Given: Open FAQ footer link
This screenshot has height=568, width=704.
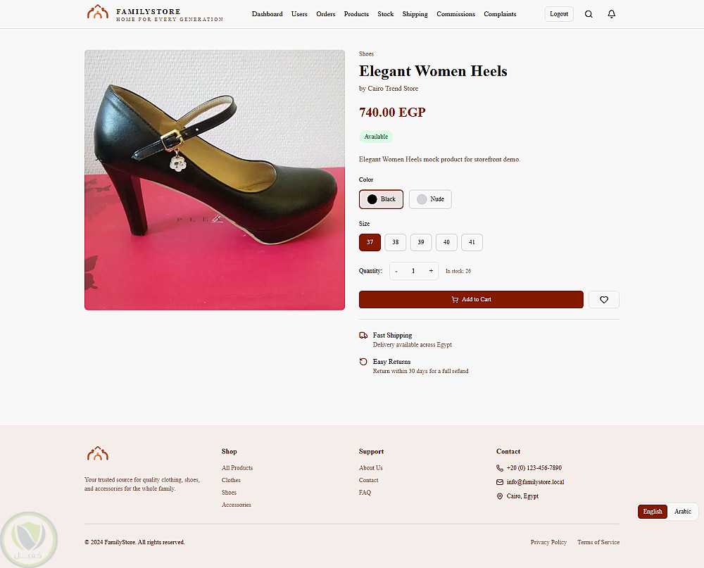Looking at the screenshot, I should (365, 493).
